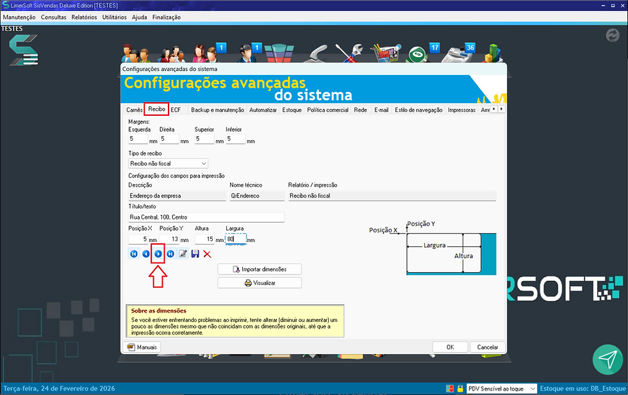
Task: Click the refresh icon in the top right corner
Action: pyautogui.click(x=613, y=35)
